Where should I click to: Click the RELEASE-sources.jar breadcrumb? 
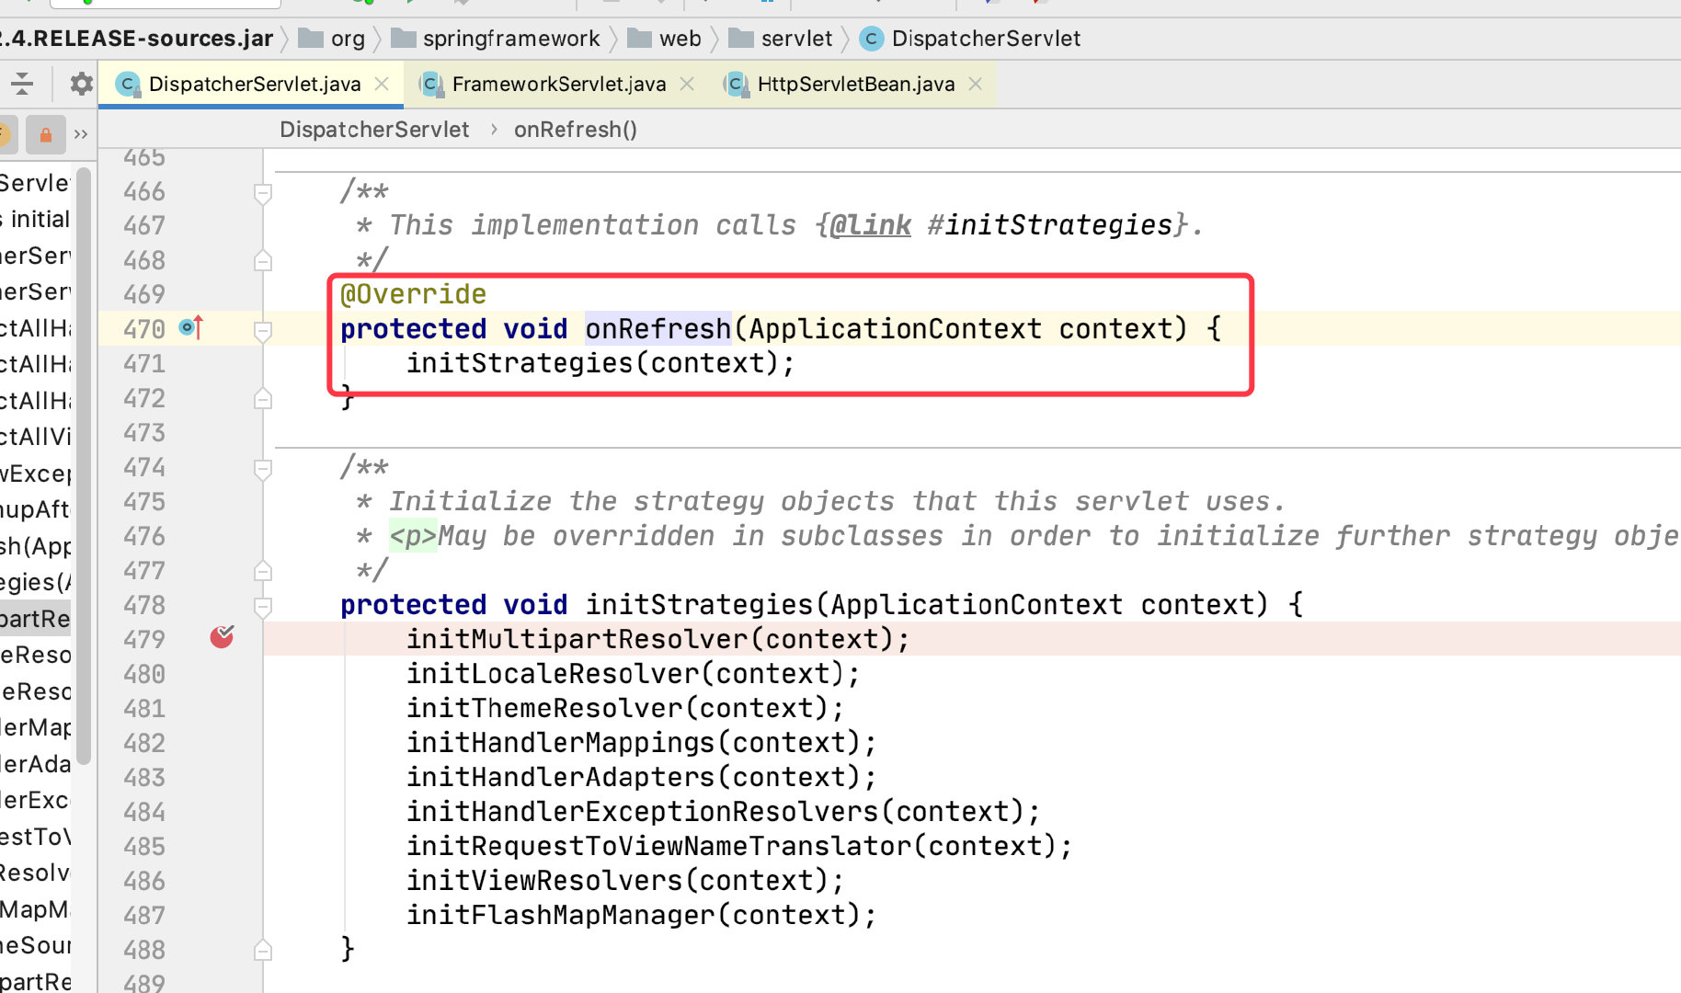click(136, 39)
